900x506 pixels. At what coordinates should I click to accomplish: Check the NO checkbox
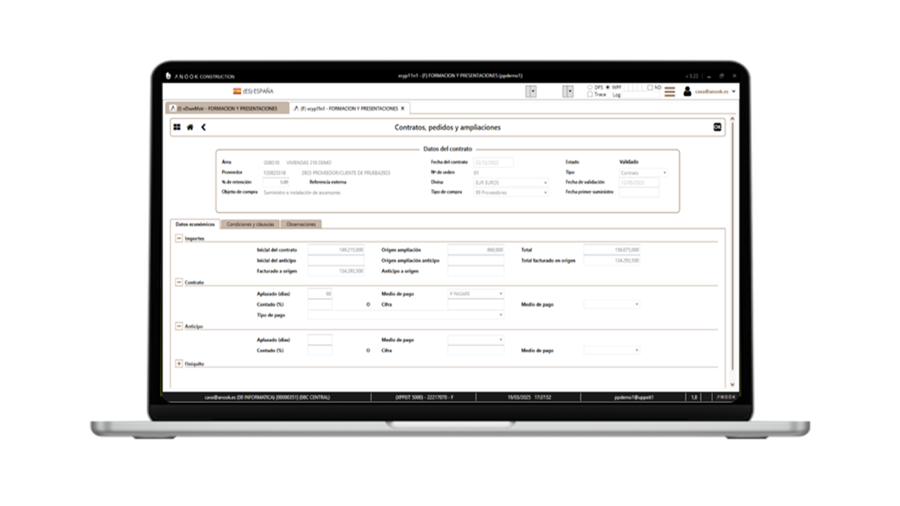(650, 87)
